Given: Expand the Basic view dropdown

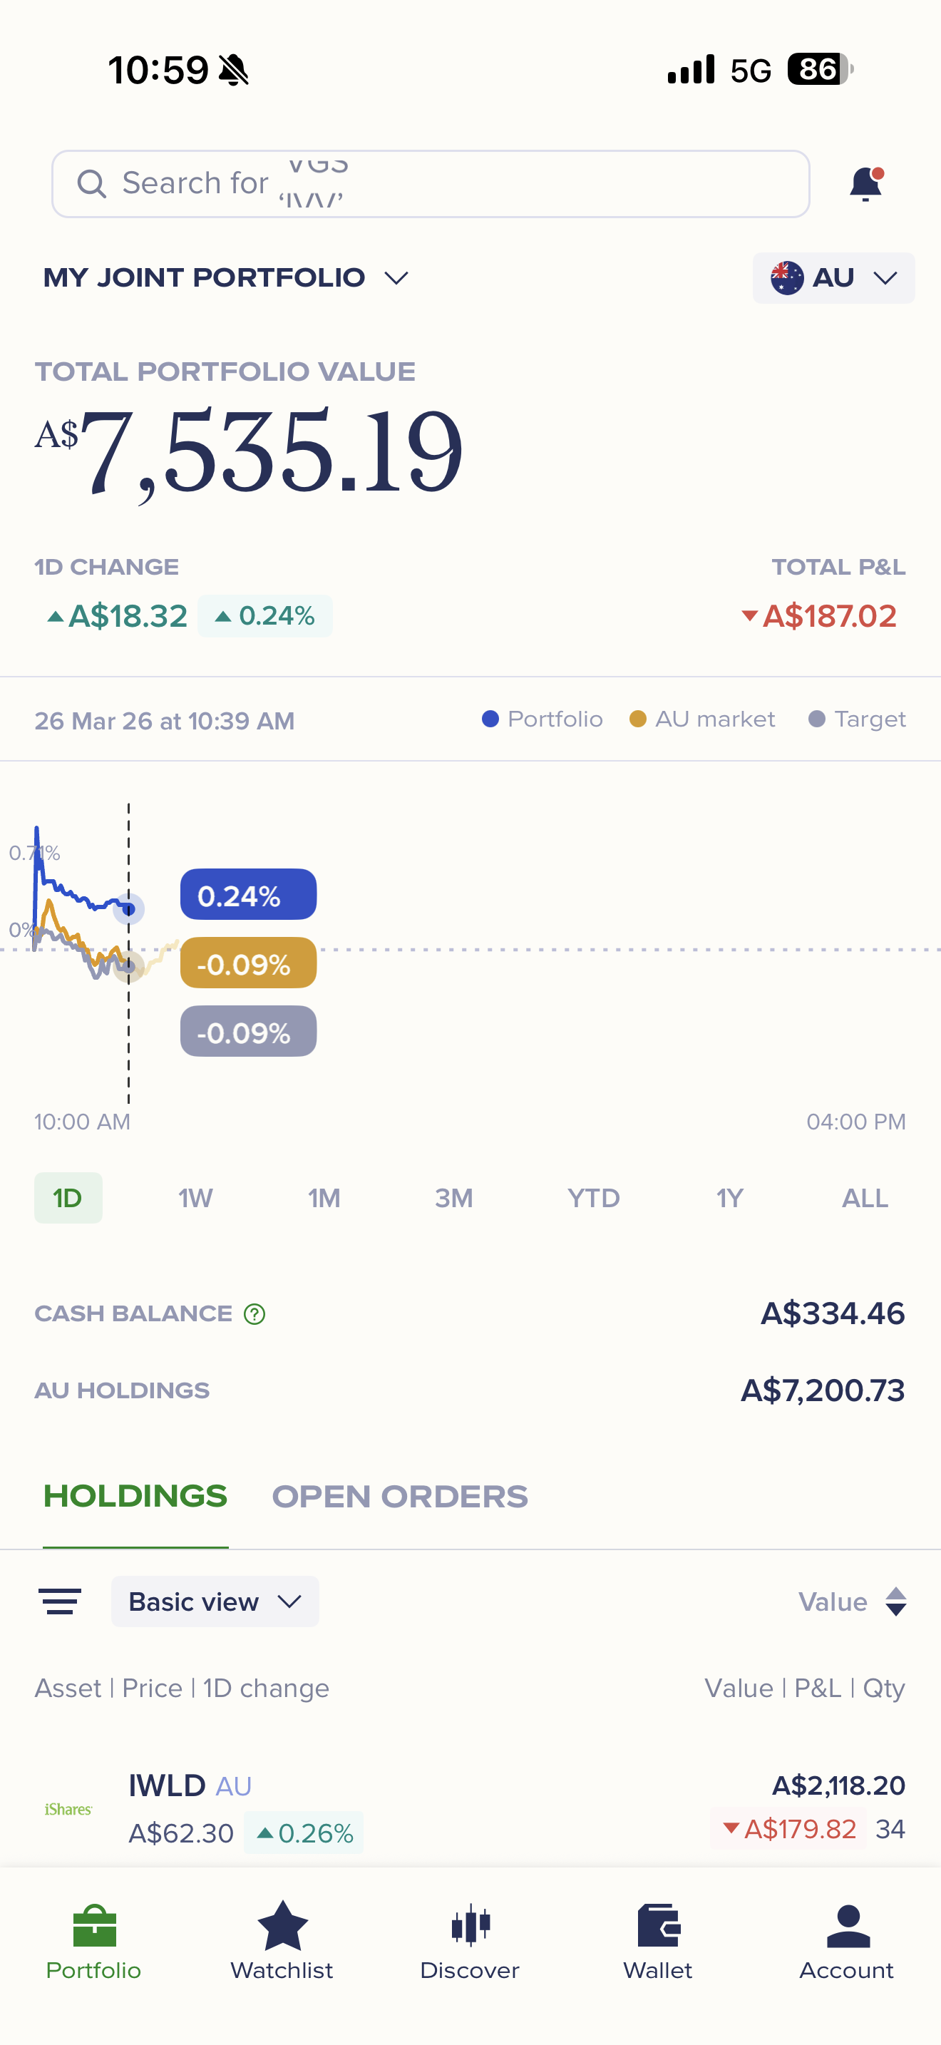Looking at the screenshot, I should click(215, 1601).
